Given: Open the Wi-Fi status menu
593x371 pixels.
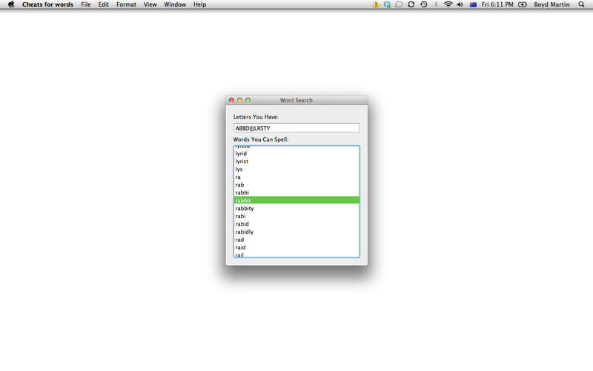Looking at the screenshot, I should click(448, 4).
